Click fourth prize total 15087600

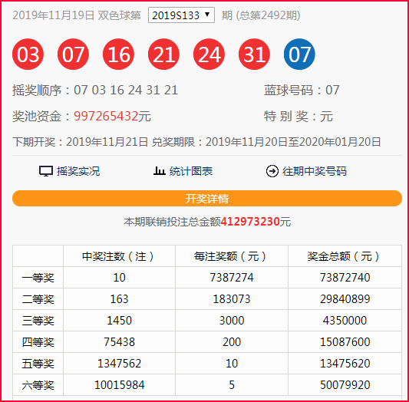[345, 342]
